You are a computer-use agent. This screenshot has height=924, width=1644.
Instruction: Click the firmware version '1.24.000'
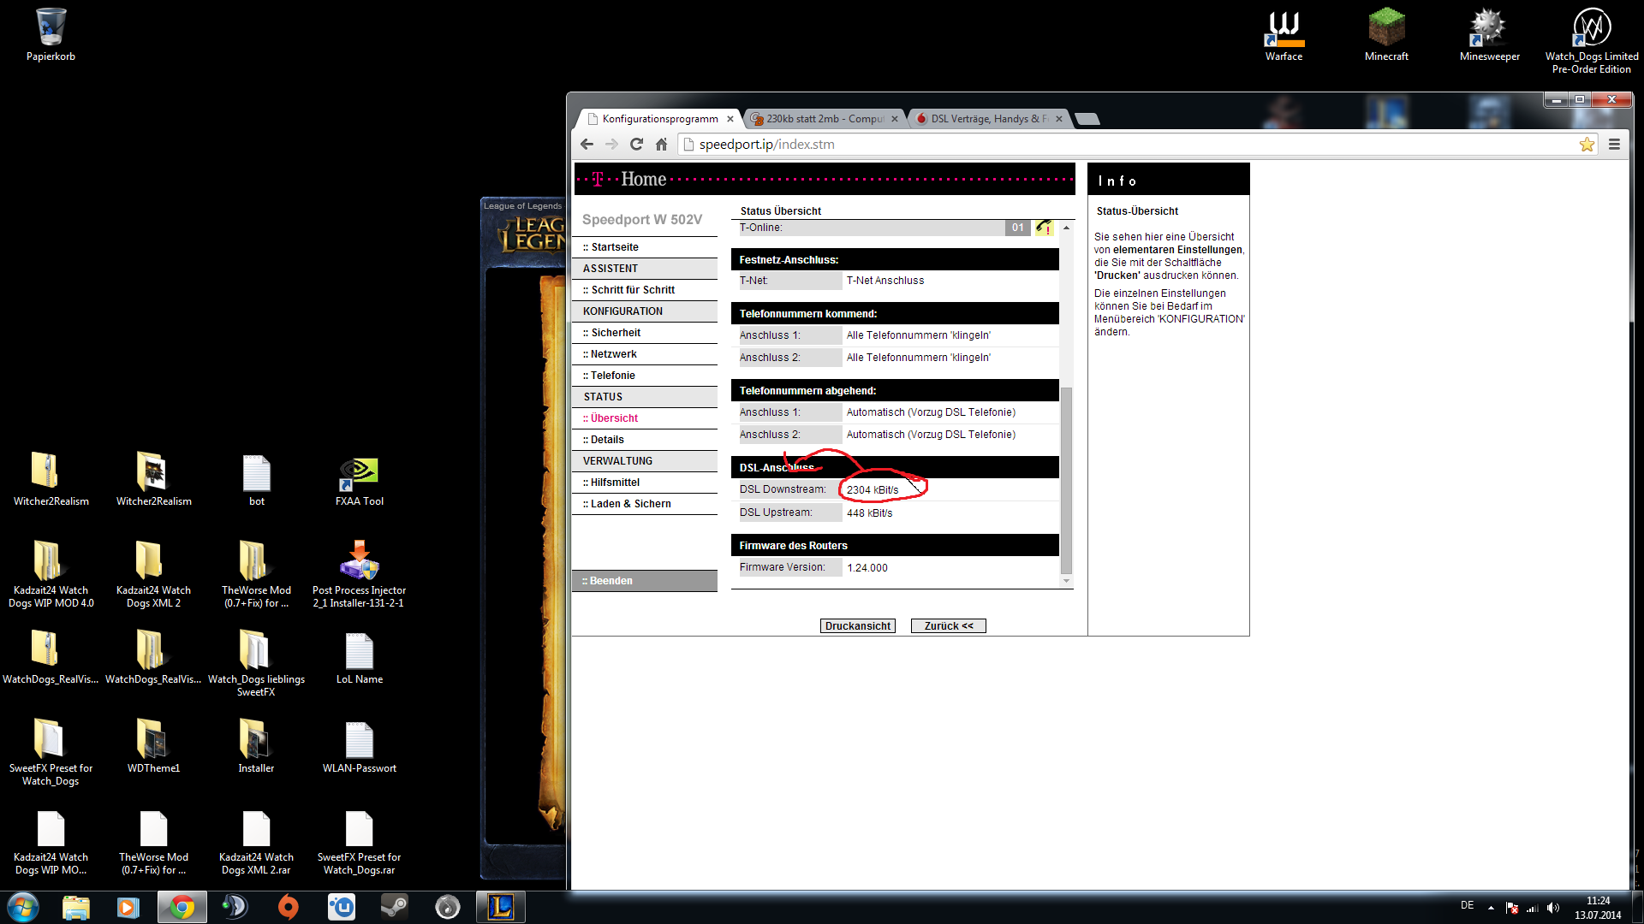click(867, 568)
